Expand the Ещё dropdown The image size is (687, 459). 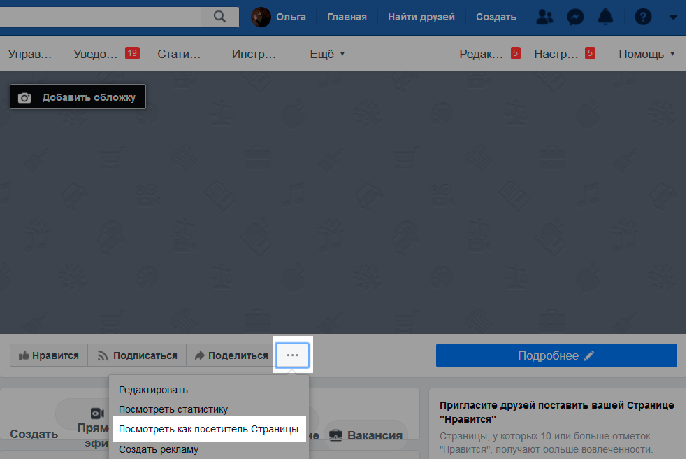pos(327,54)
